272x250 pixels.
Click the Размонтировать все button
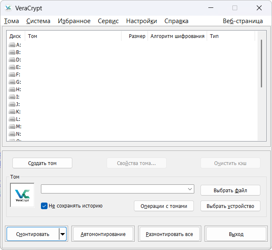point(169,234)
